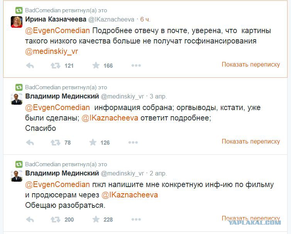Image resolution: width=291 pixels, height=234 pixels.
Task: Open Ирина Казначеева's profile avatar
Action: coord(17,22)
